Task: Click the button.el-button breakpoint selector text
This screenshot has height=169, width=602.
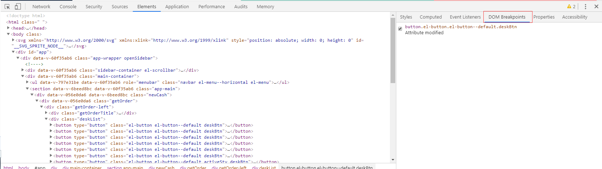Action: click(x=461, y=27)
